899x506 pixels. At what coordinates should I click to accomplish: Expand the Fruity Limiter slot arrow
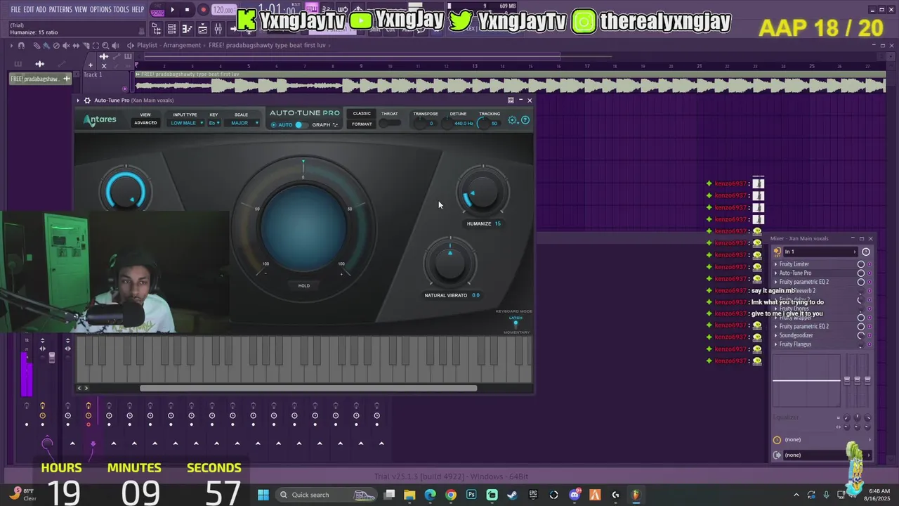[775, 264]
